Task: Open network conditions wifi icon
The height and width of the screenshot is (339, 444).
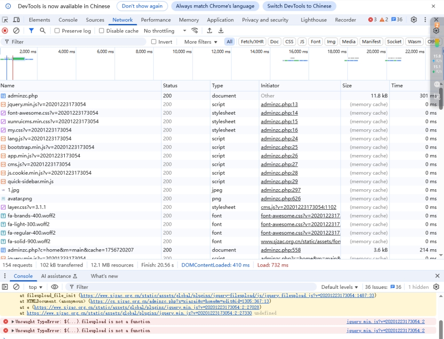Action: click(x=194, y=31)
